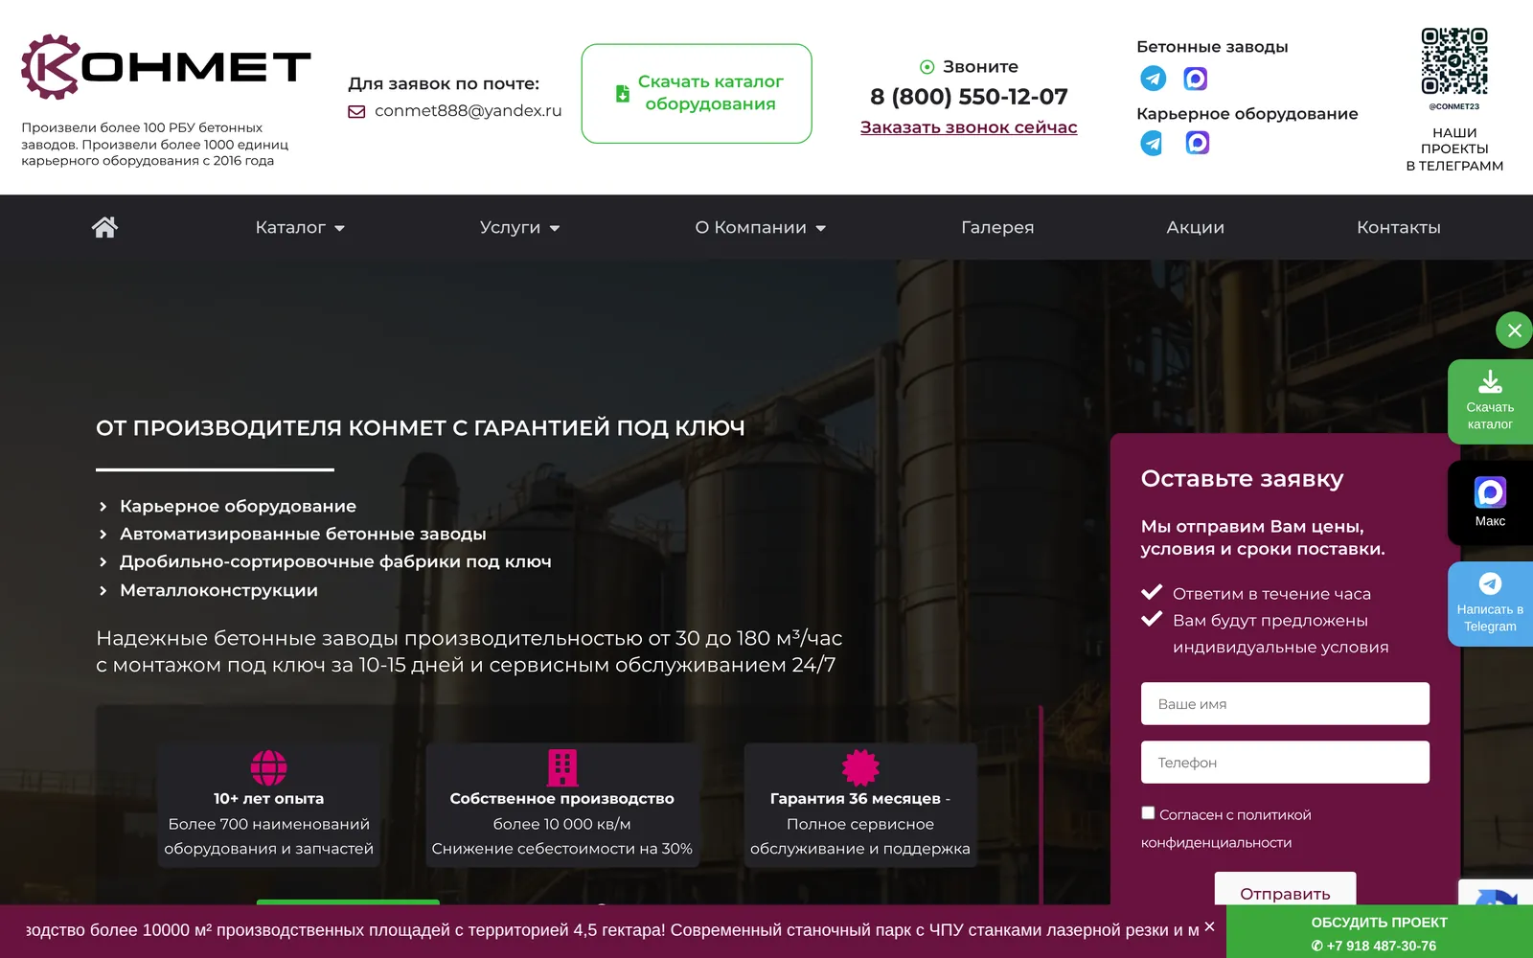This screenshot has height=958, width=1533.
Task: Click the globe icon above 10+ лет опыта
Action: [x=268, y=767]
